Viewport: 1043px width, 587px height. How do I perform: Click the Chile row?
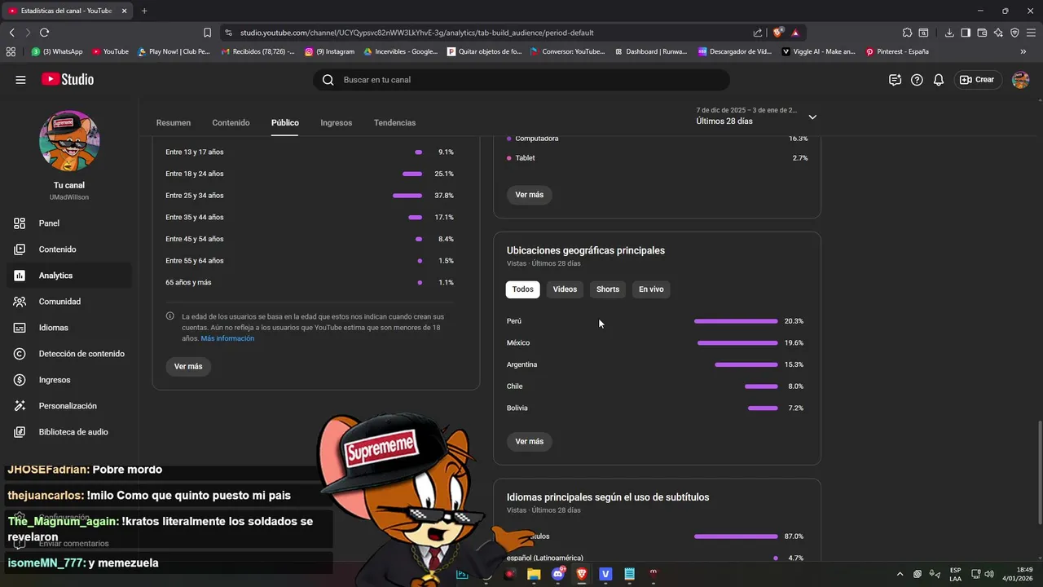tap(656, 386)
